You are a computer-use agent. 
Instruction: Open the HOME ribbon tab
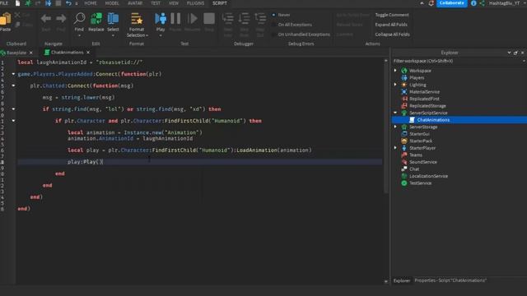[91, 3]
